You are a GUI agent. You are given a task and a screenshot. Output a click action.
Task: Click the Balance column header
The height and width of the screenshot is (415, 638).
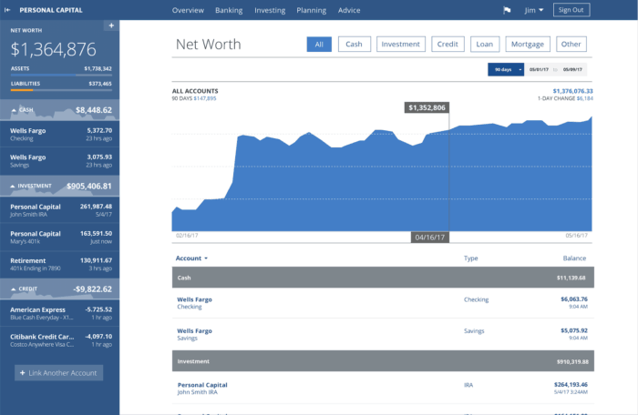click(x=574, y=258)
